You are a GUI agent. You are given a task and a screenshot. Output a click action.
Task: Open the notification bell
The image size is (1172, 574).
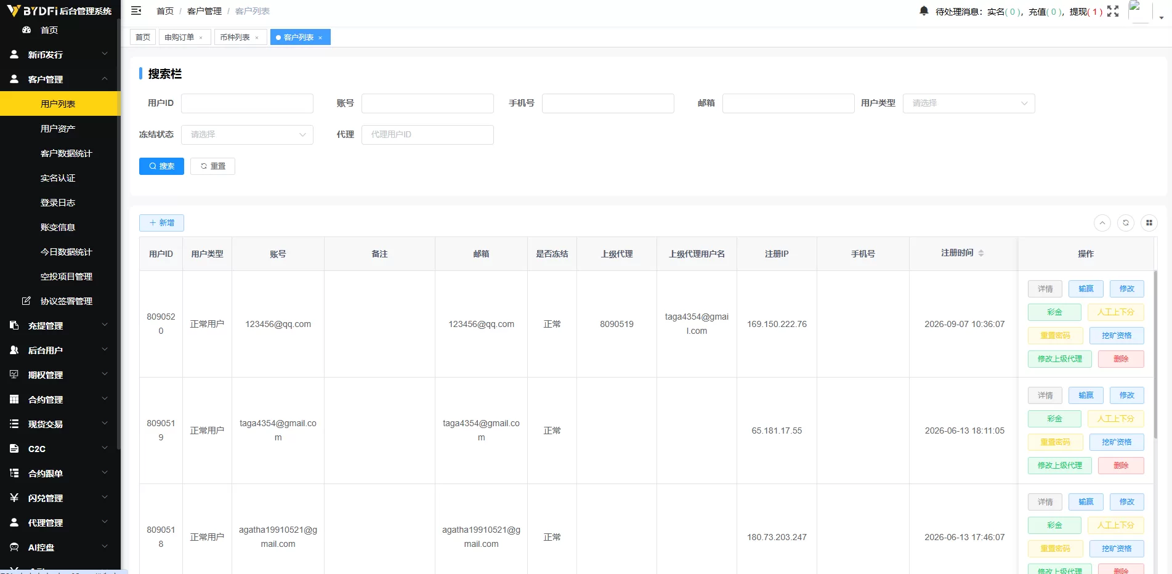tap(924, 11)
